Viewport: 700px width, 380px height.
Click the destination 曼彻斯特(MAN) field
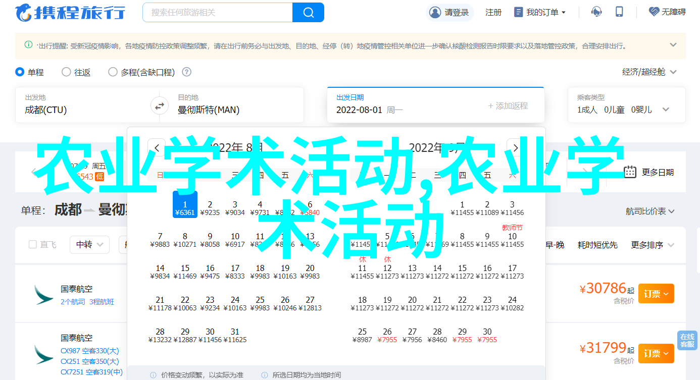[235, 105]
